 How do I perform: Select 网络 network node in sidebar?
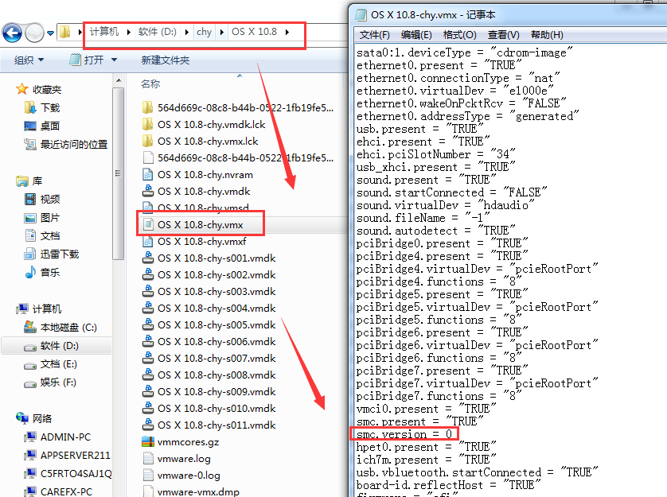pyautogui.click(x=33, y=418)
